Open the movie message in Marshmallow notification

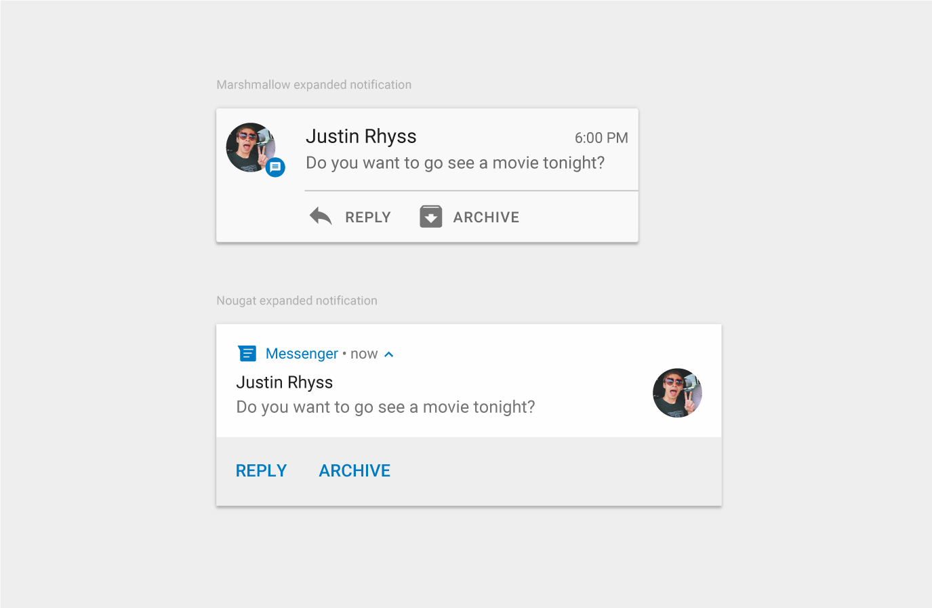455,163
